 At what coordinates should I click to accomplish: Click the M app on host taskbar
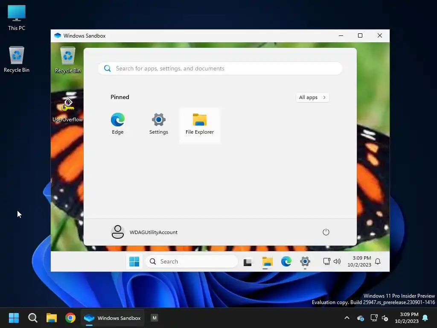pyautogui.click(x=154, y=318)
